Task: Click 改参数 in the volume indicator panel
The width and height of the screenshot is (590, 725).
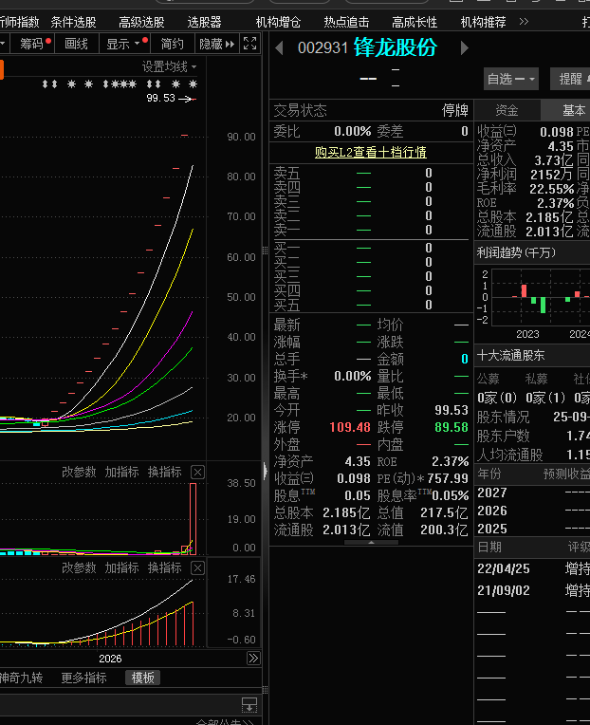Action: (x=79, y=472)
